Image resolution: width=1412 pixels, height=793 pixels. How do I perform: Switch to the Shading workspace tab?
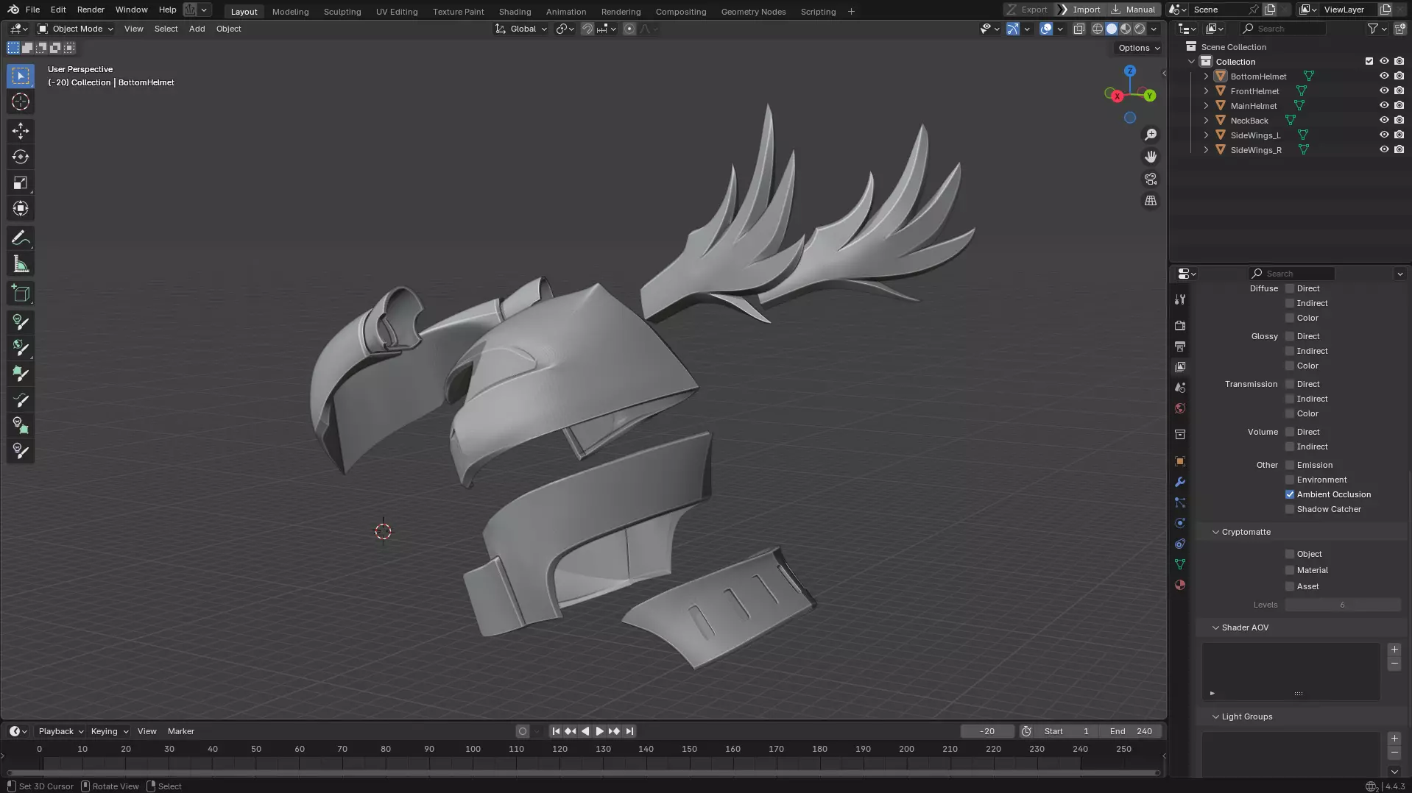(515, 11)
